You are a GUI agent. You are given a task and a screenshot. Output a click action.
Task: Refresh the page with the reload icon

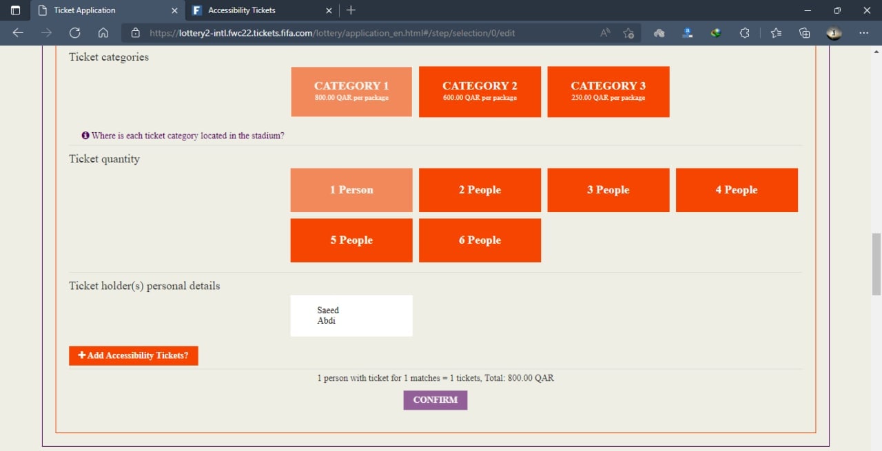coord(75,32)
